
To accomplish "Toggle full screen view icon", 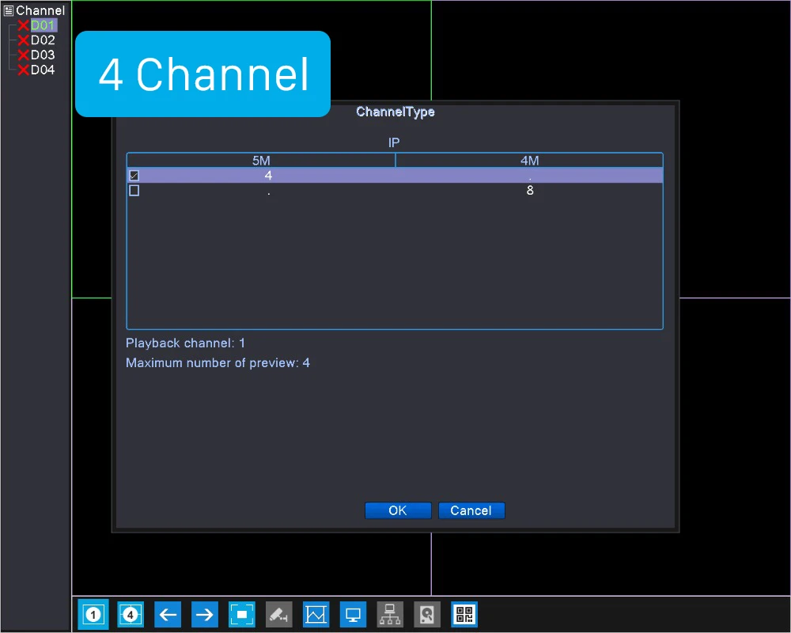I will (242, 614).
